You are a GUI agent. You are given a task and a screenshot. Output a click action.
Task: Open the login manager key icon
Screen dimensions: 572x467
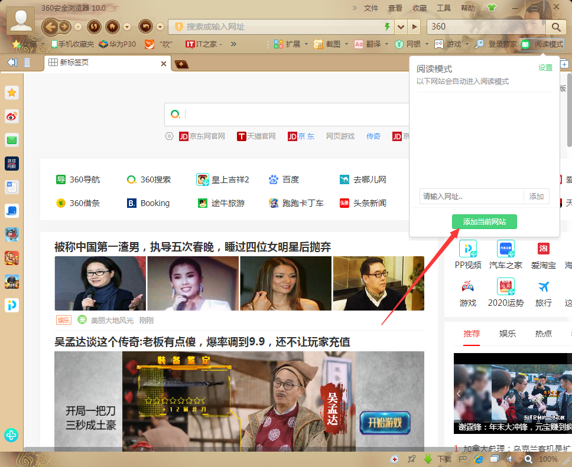(x=479, y=44)
